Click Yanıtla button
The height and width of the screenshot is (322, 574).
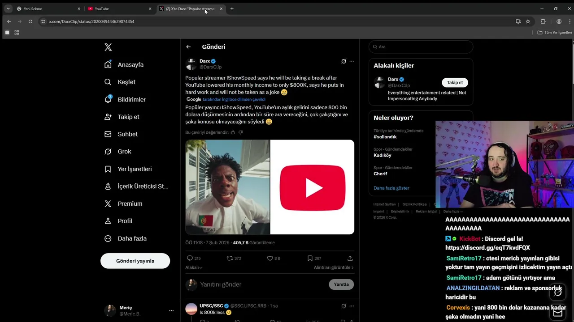[341, 284]
